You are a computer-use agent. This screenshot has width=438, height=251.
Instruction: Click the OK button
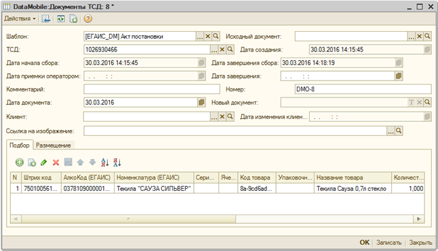(364, 243)
